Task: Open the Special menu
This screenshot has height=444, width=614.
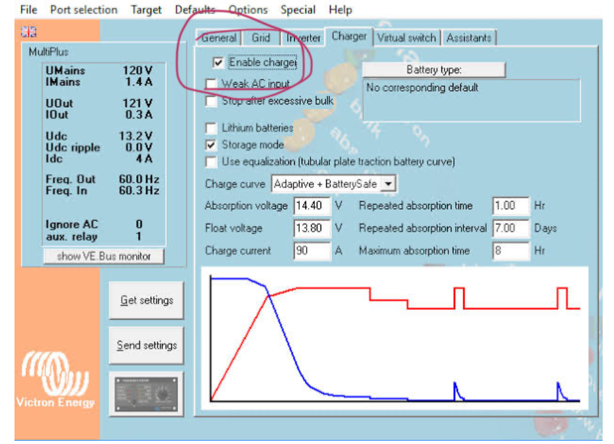Action: (298, 10)
